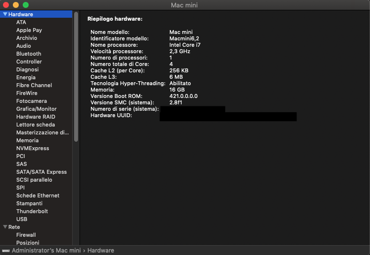Select Archivio in the sidebar
The image size is (370, 255).
coord(27,38)
